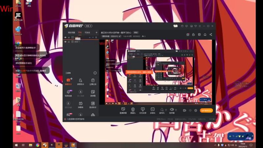Image resolution: width=263 pixels, height=148 pixels.
Task: Edit stream category with pencil icon
Action: coord(120,36)
